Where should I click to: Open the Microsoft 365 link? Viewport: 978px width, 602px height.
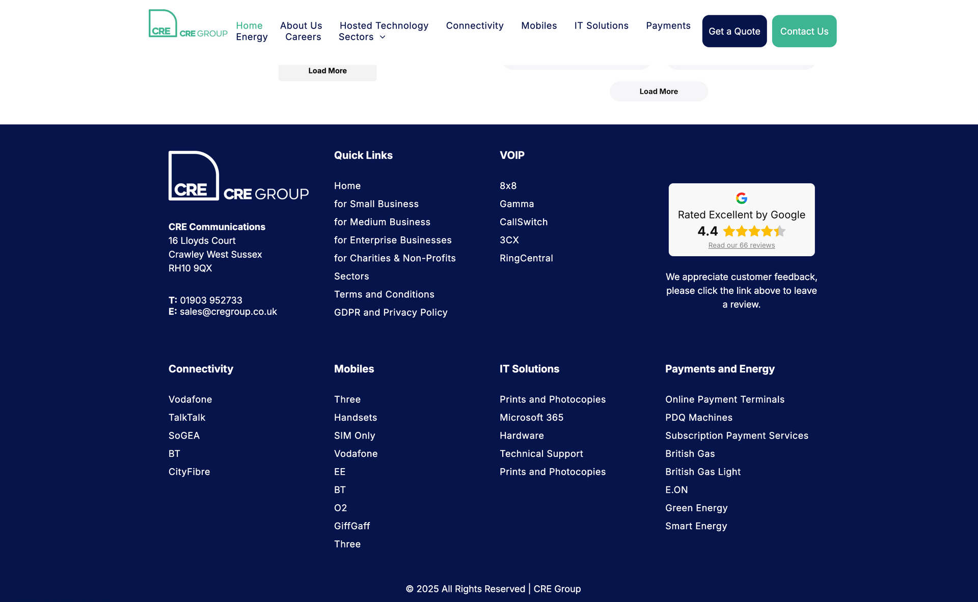click(x=531, y=418)
